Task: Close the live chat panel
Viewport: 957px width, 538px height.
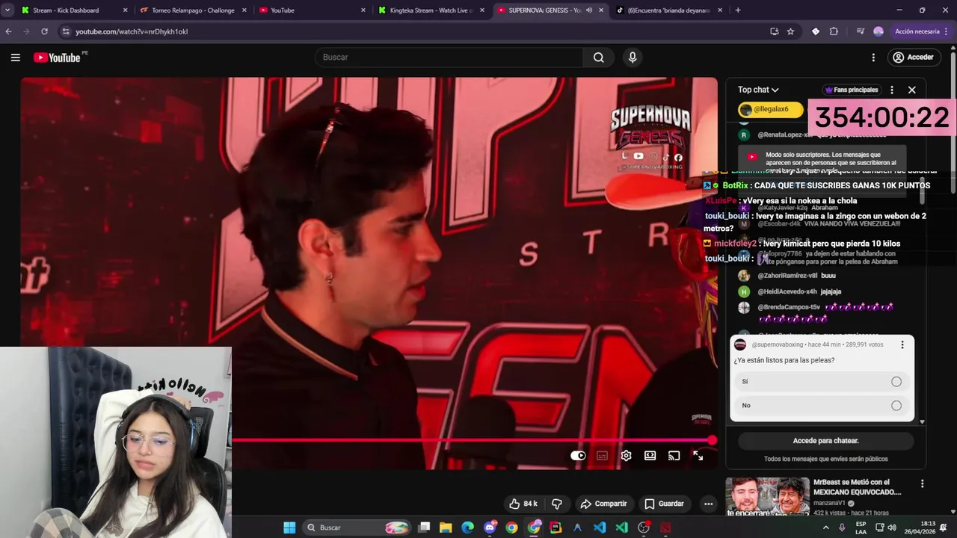Action: coord(911,90)
